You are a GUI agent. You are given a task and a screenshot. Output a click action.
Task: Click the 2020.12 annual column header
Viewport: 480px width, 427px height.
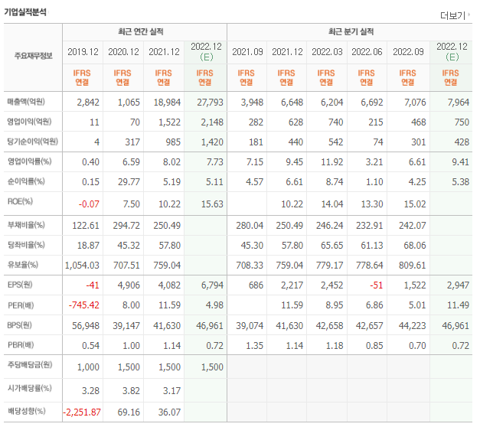pos(123,52)
